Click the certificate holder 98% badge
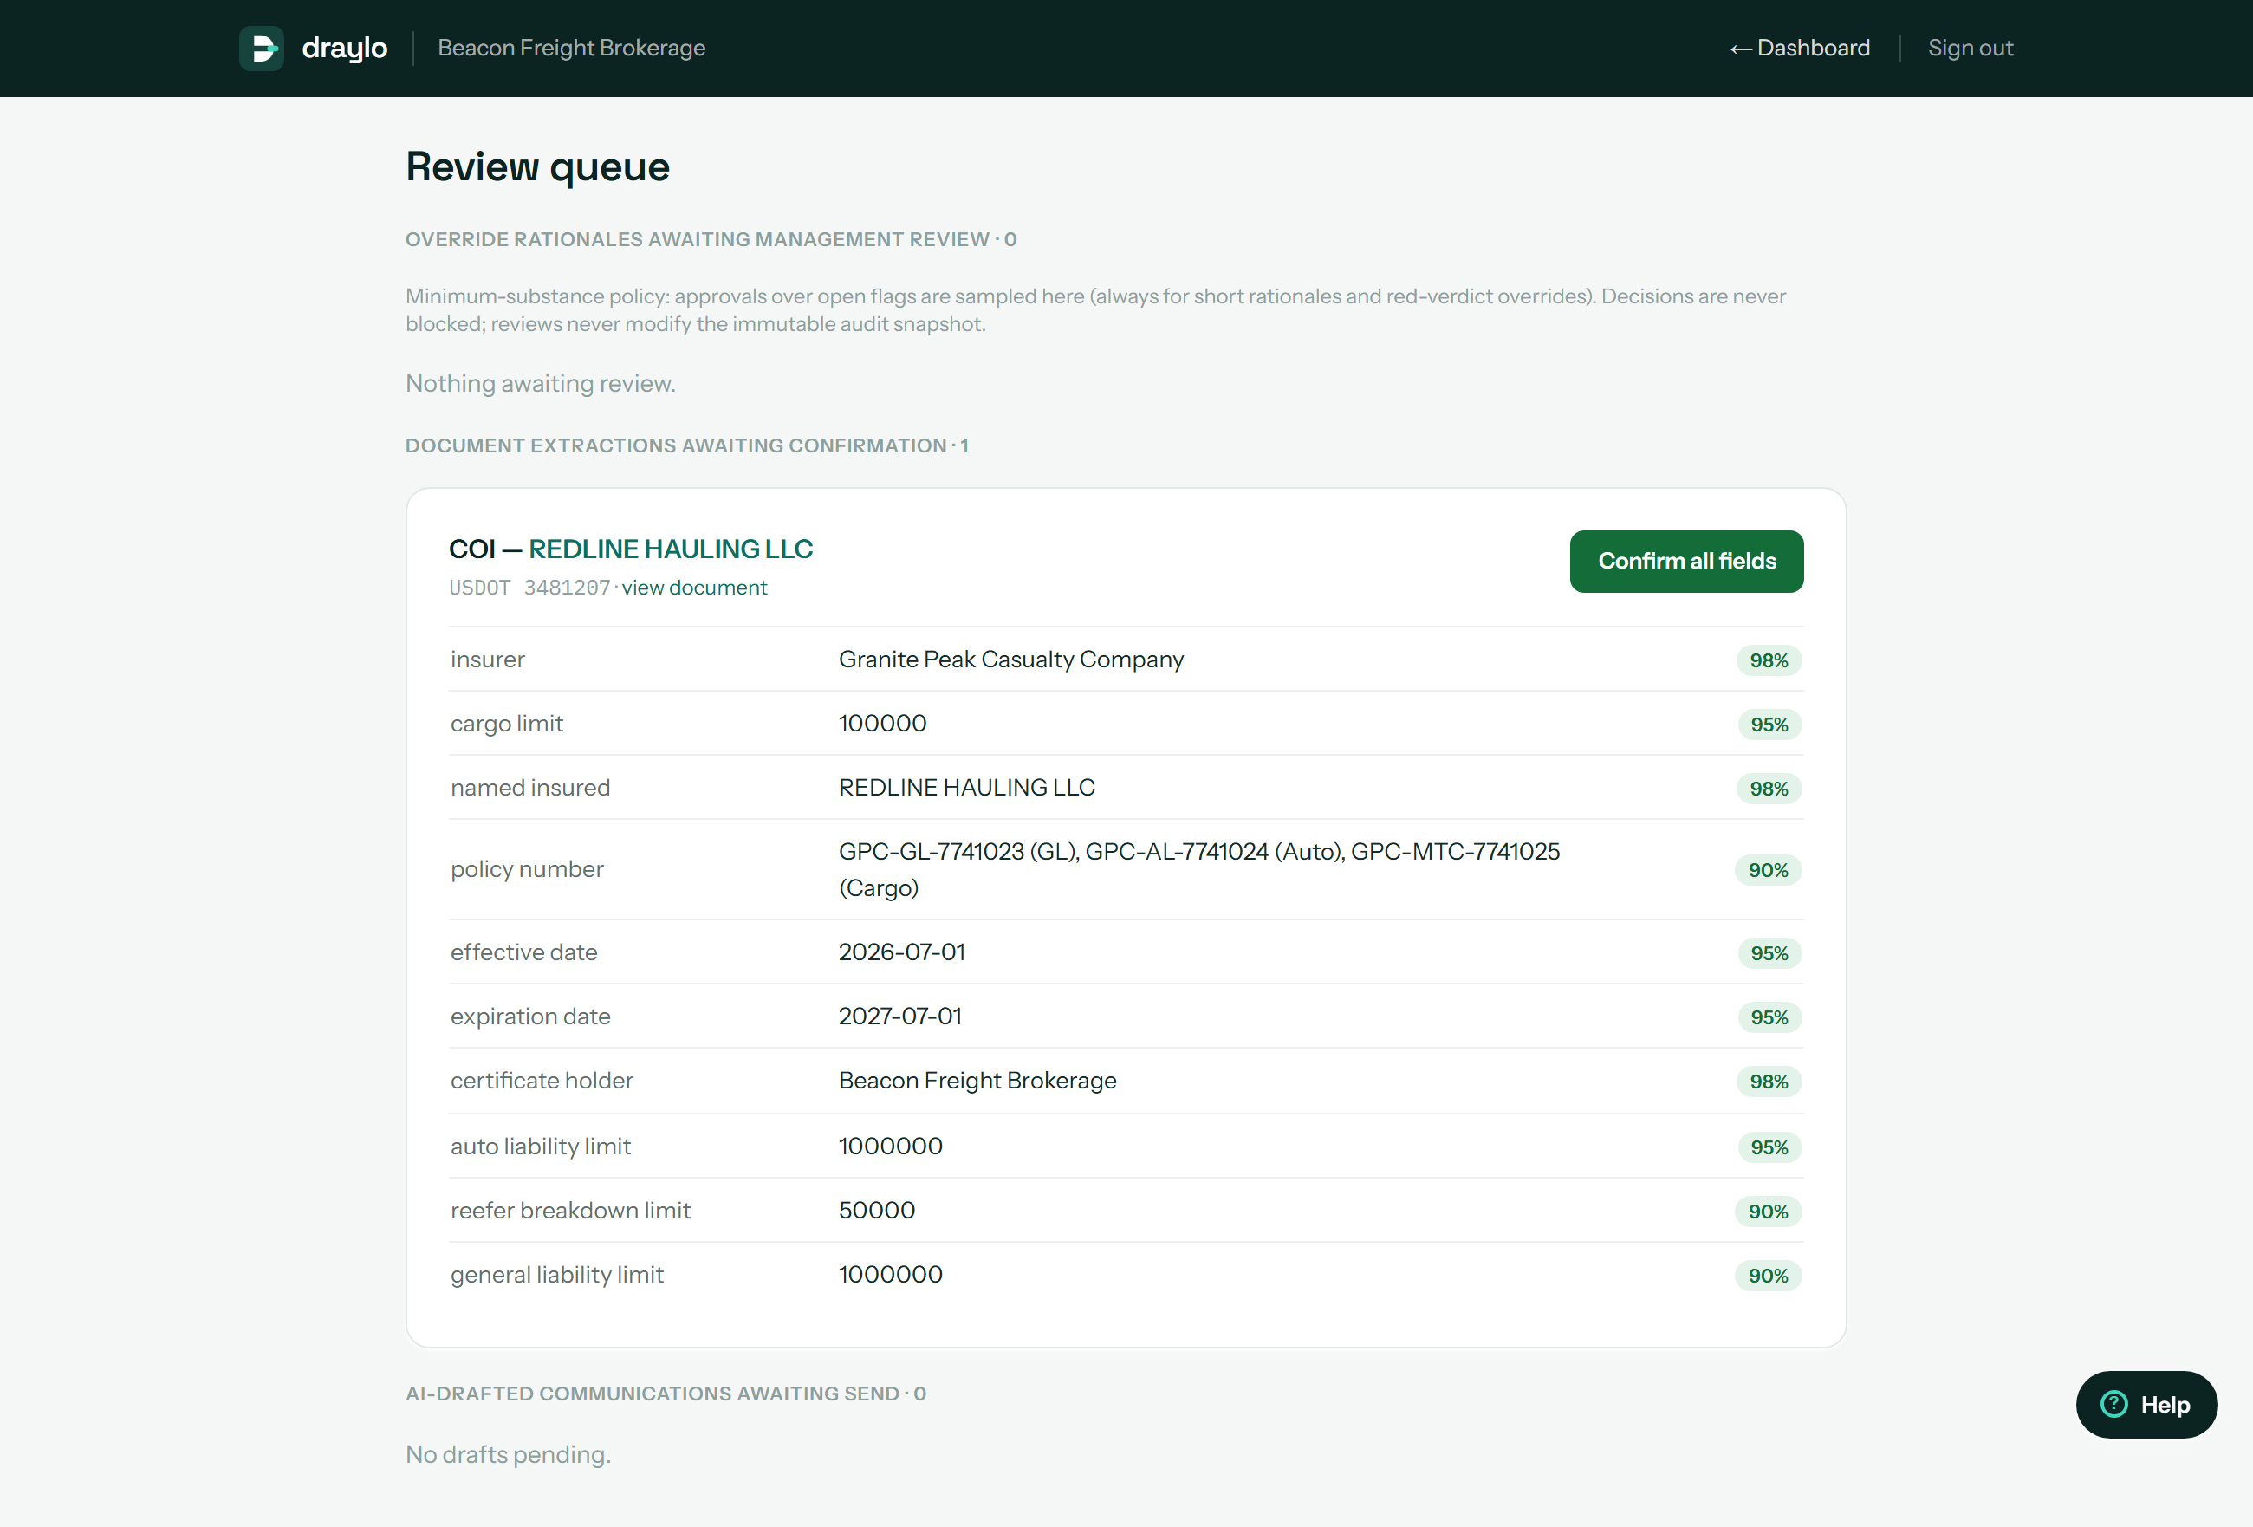 click(1769, 1081)
